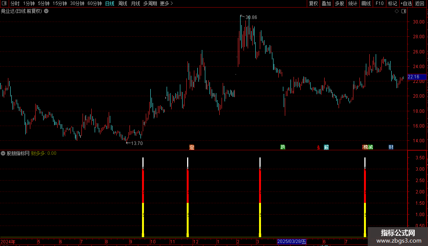Click the 30.00 price axis label
The image size is (428, 246).
[419, 22]
